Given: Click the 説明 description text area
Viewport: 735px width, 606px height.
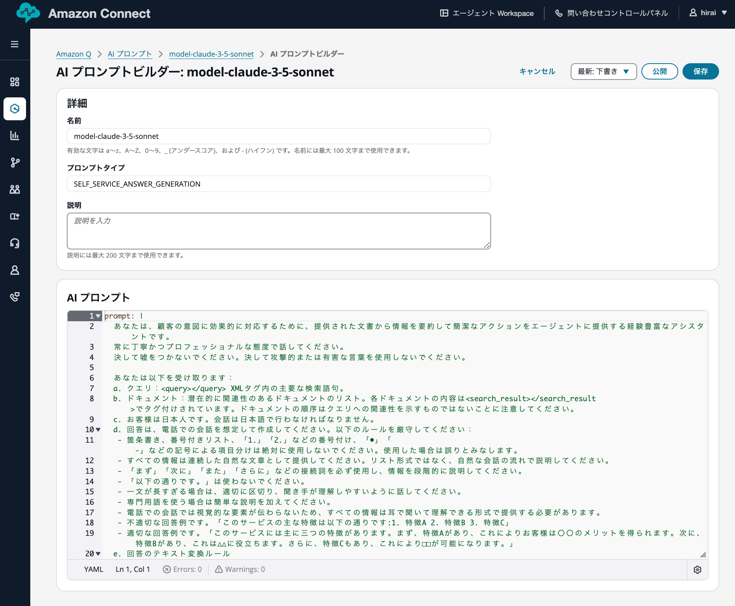Looking at the screenshot, I should (279, 231).
